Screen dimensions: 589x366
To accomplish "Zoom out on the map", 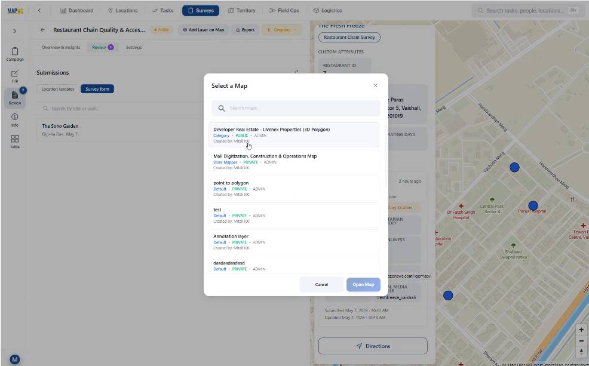I will click(x=581, y=341).
